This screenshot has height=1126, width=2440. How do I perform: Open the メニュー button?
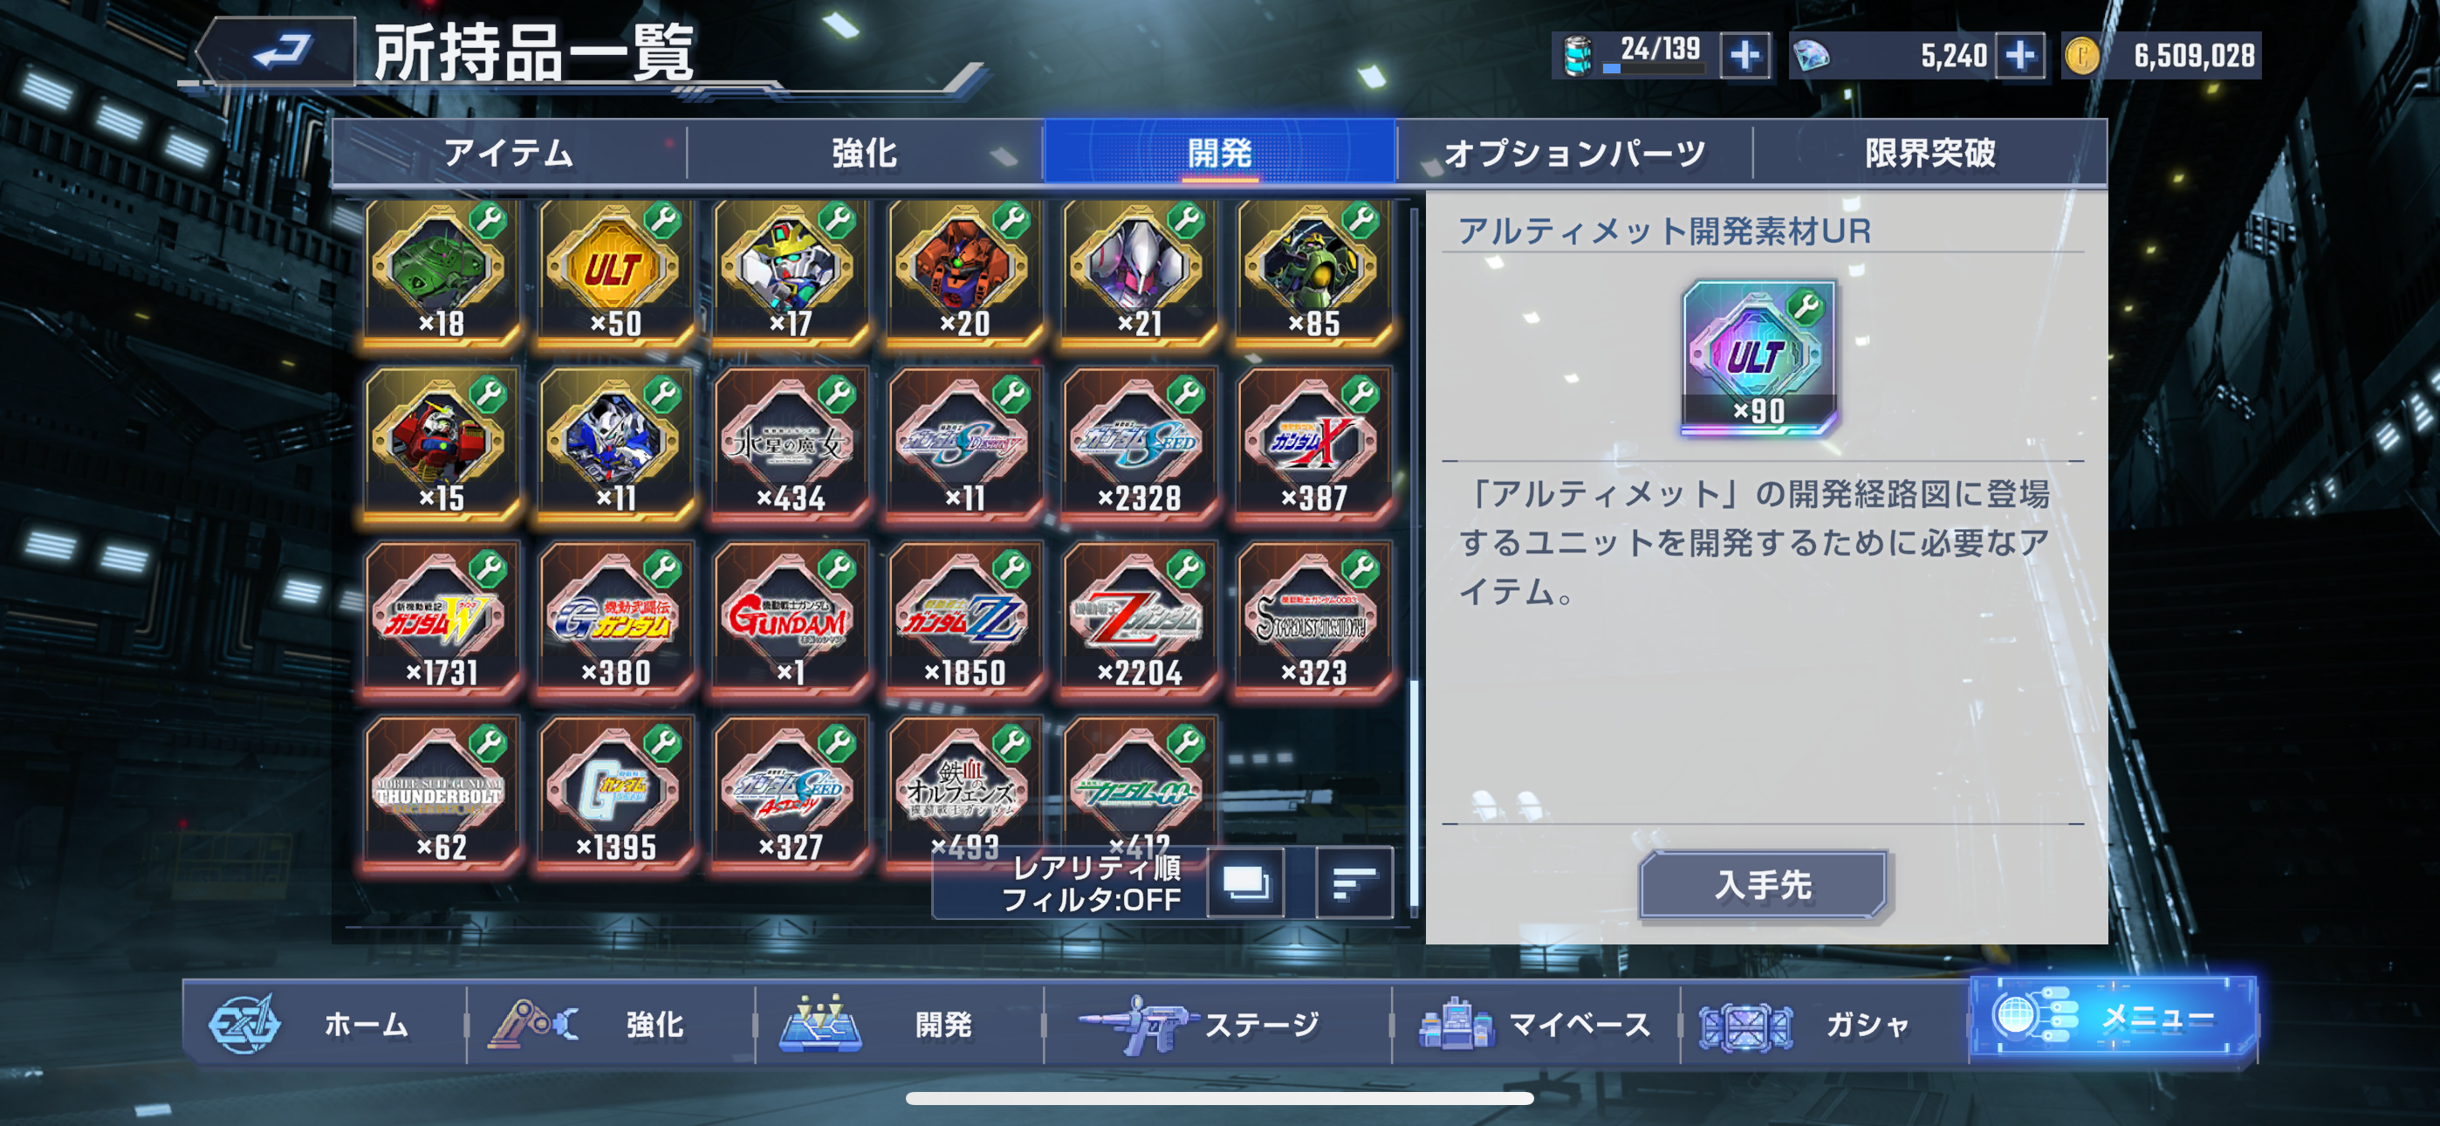(x=2114, y=1017)
